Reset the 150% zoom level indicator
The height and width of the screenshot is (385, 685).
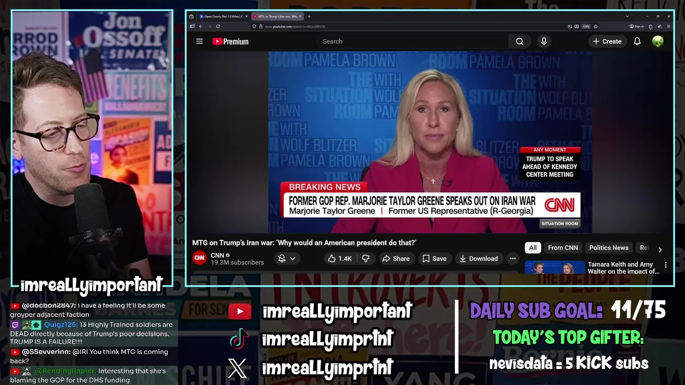coord(586,26)
